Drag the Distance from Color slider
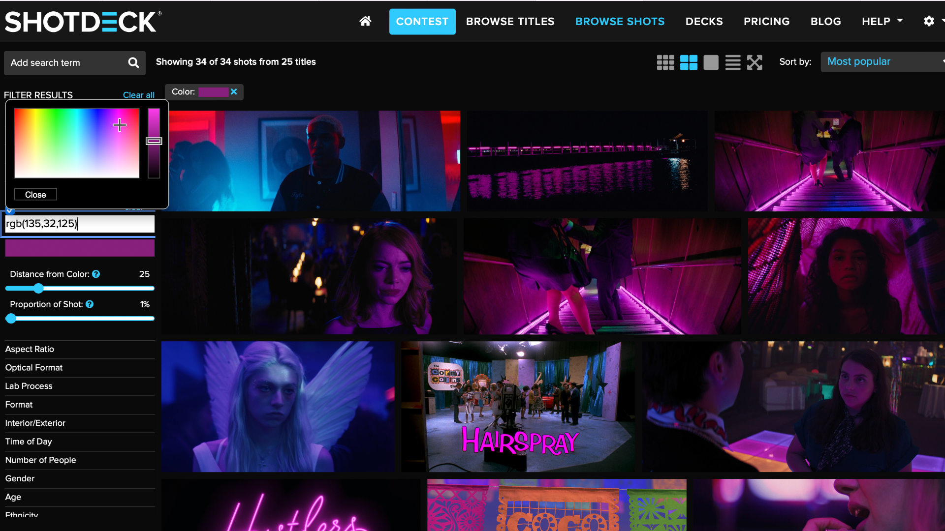The width and height of the screenshot is (945, 531). (x=39, y=289)
